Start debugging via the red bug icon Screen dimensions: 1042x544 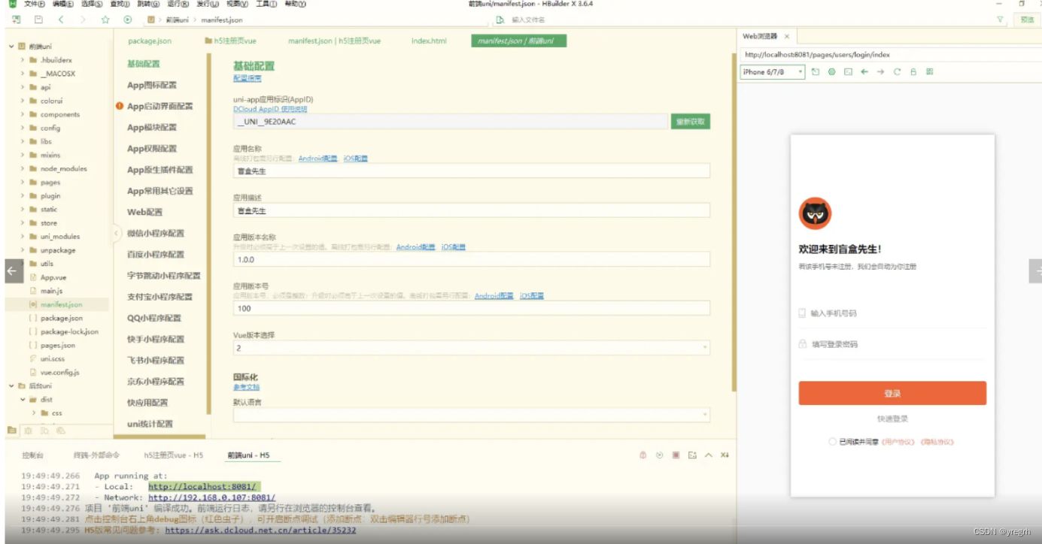click(643, 455)
